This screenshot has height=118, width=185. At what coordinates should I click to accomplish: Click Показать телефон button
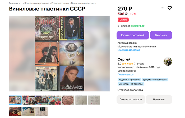(x=131, y=99)
